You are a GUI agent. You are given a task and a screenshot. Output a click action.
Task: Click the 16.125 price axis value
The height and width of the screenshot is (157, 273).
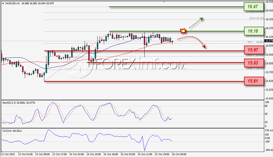pos(269,37)
